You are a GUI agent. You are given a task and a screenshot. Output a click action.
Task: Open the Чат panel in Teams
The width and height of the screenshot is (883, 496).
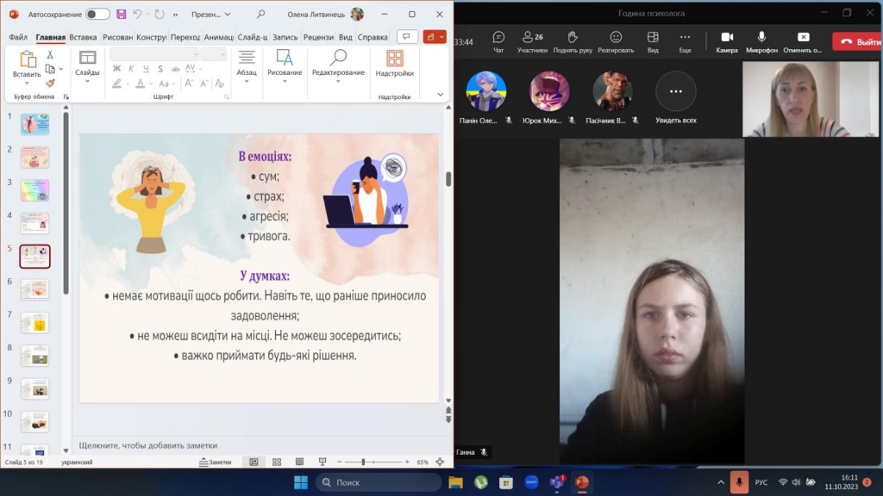[498, 40]
